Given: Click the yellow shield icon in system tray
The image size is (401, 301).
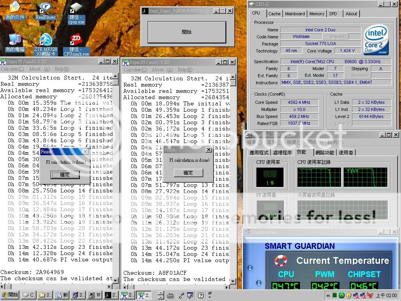Looking at the screenshot, I should [348, 295].
